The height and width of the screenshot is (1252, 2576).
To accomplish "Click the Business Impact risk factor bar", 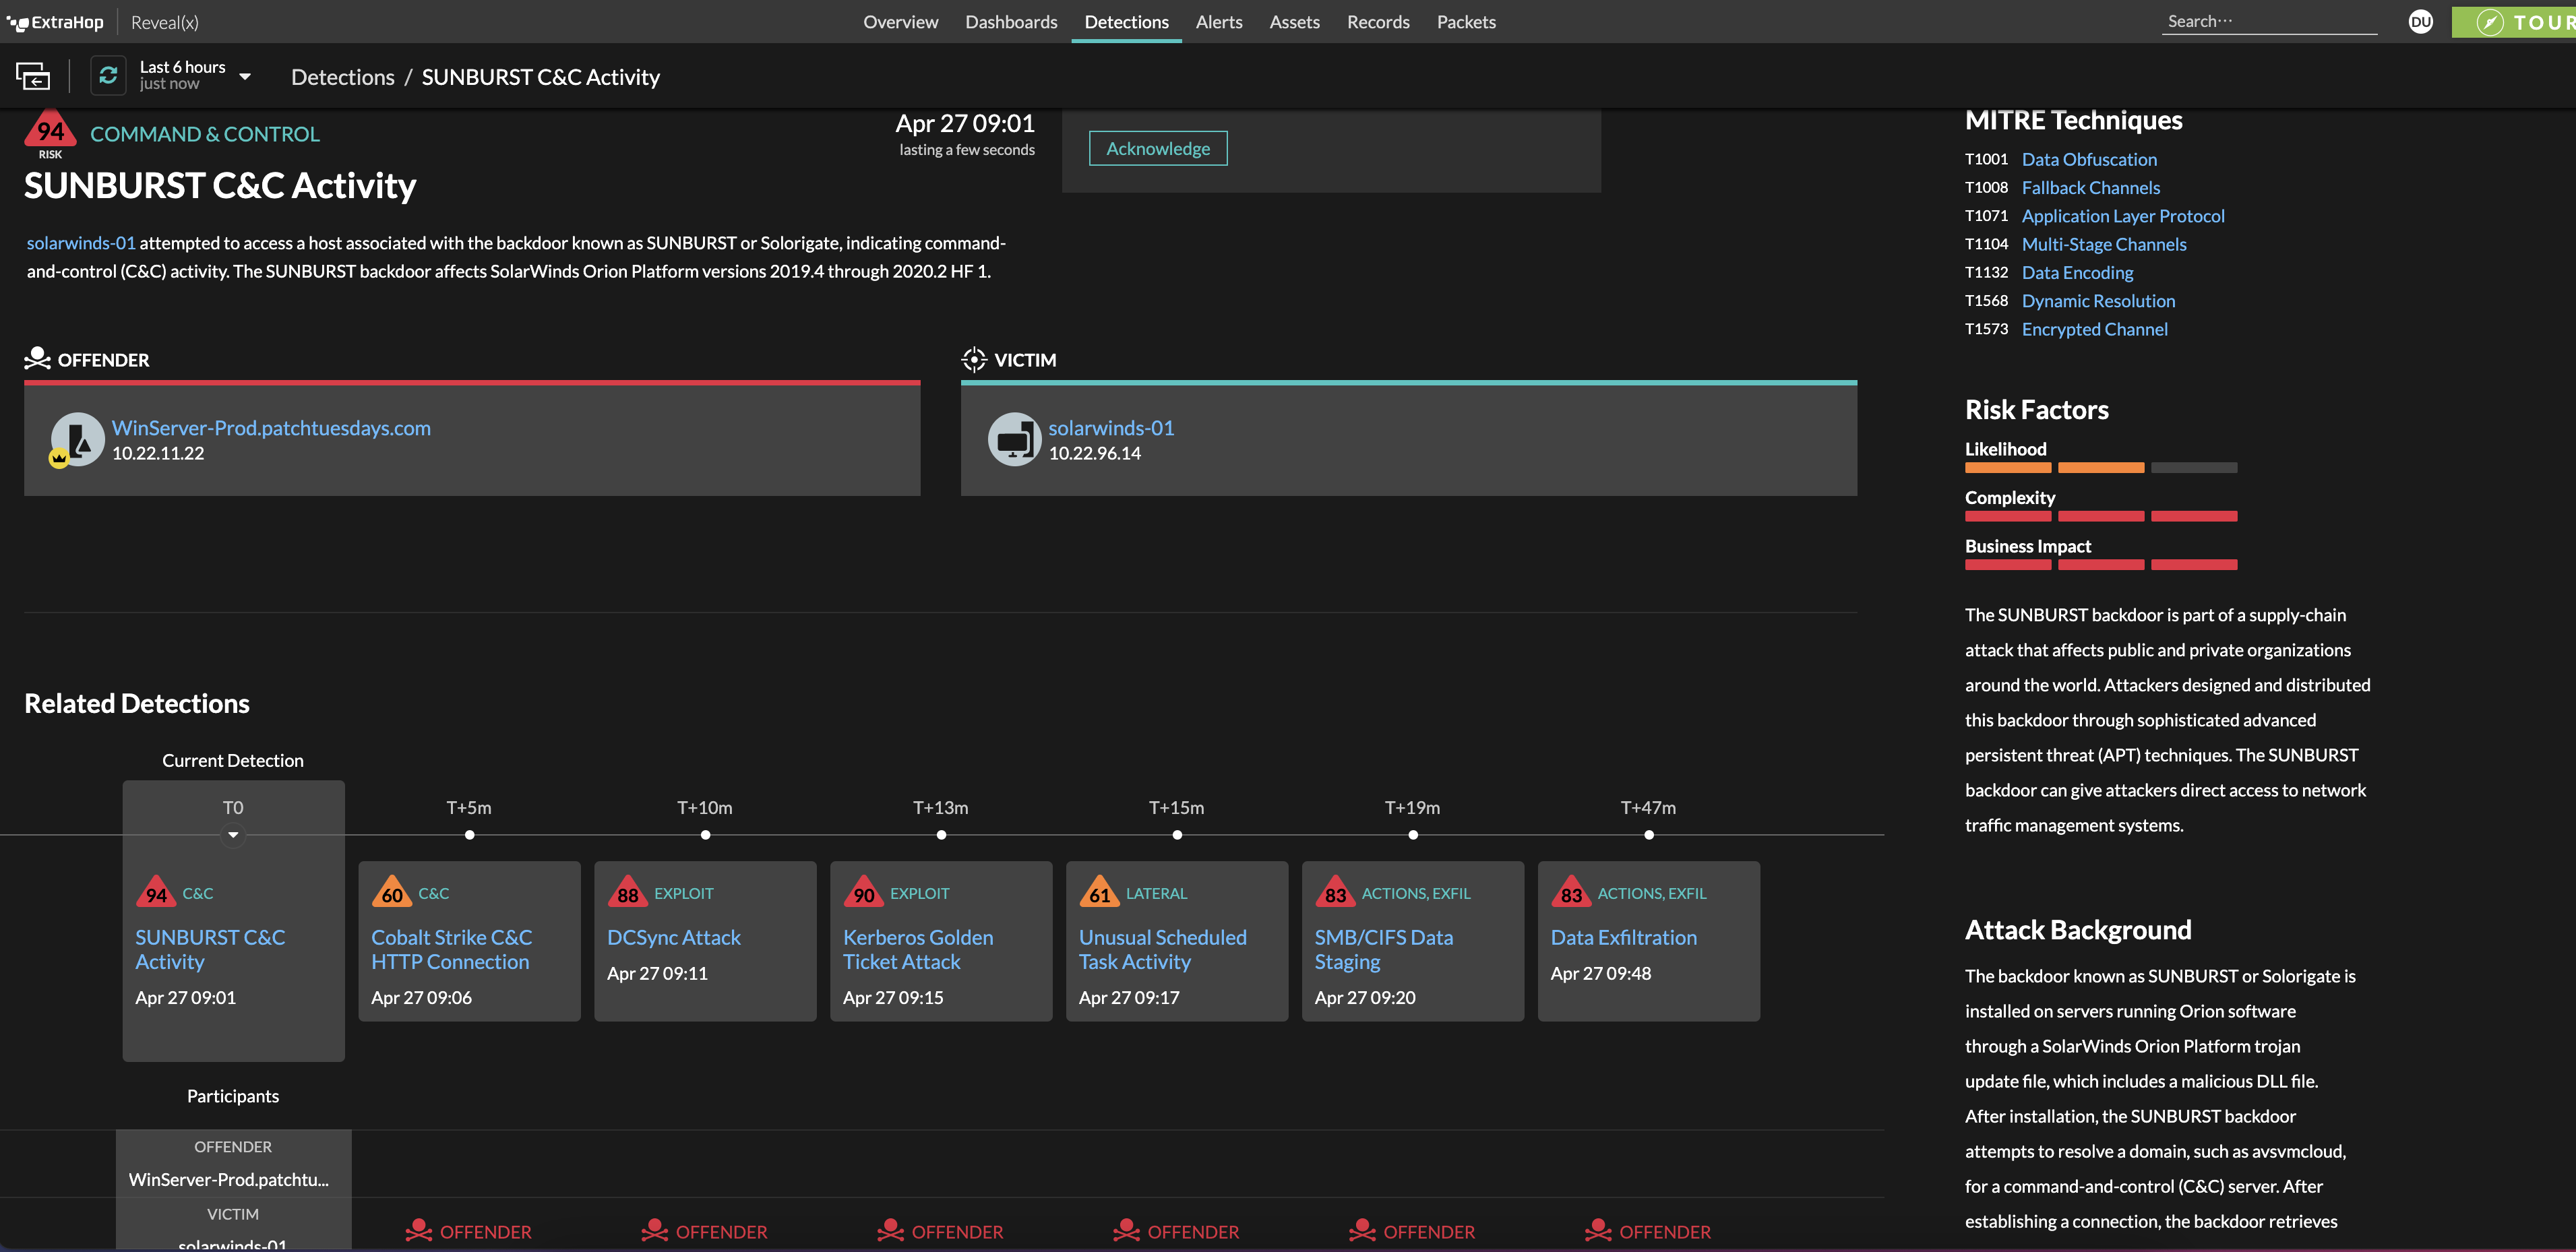I will coord(2100,565).
